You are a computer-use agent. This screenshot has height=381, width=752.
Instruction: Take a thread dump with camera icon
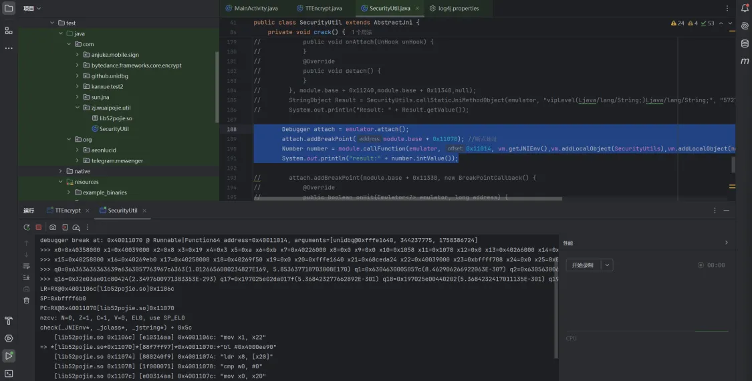(x=53, y=227)
